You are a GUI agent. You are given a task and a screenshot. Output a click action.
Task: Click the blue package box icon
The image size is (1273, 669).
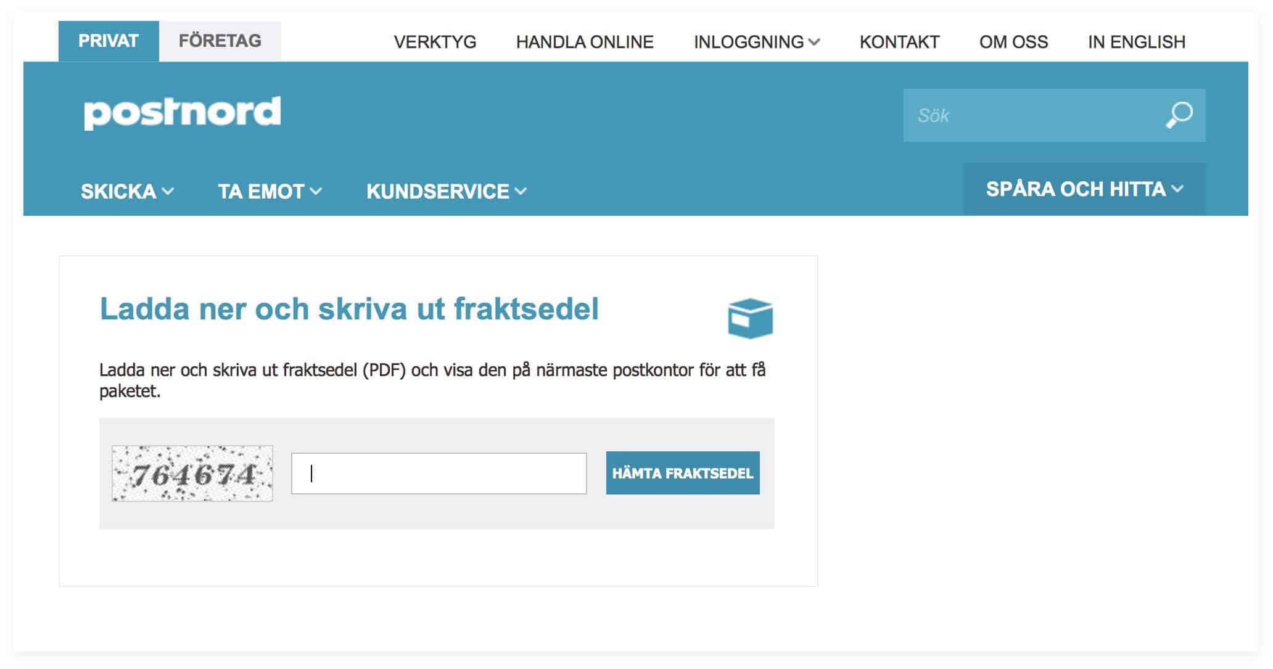(x=750, y=319)
